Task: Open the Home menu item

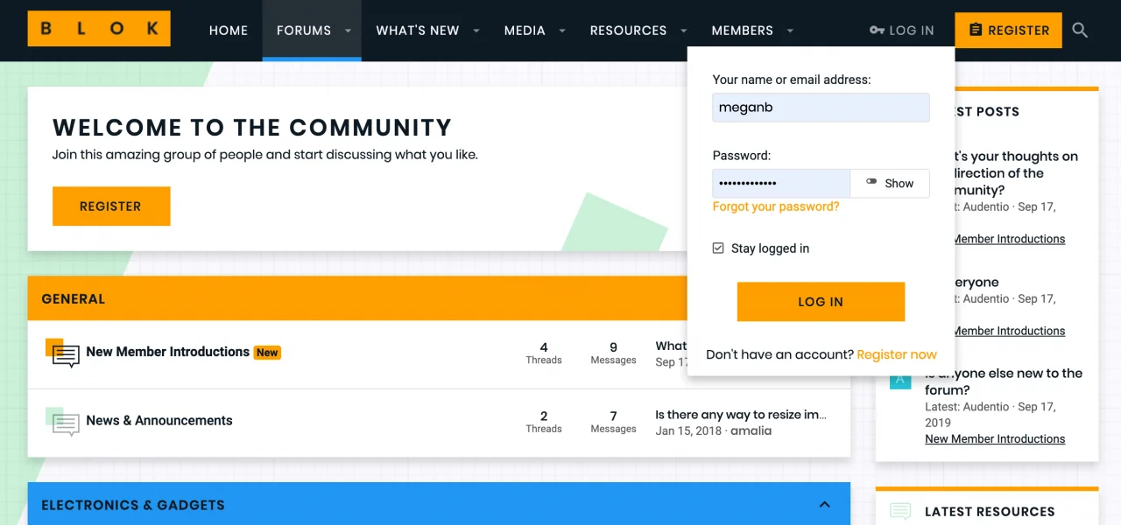Action: [228, 31]
